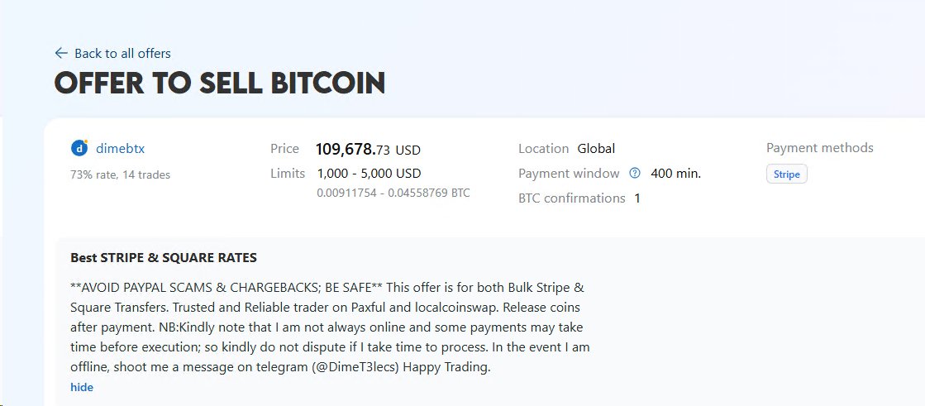Image resolution: width=925 pixels, height=406 pixels.
Task: Click the 'Payment window' label text
Action: [569, 174]
